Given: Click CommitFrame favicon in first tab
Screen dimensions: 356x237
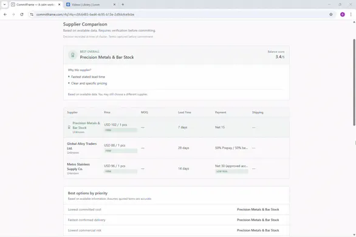Looking at the screenshot, I should 13,4.
